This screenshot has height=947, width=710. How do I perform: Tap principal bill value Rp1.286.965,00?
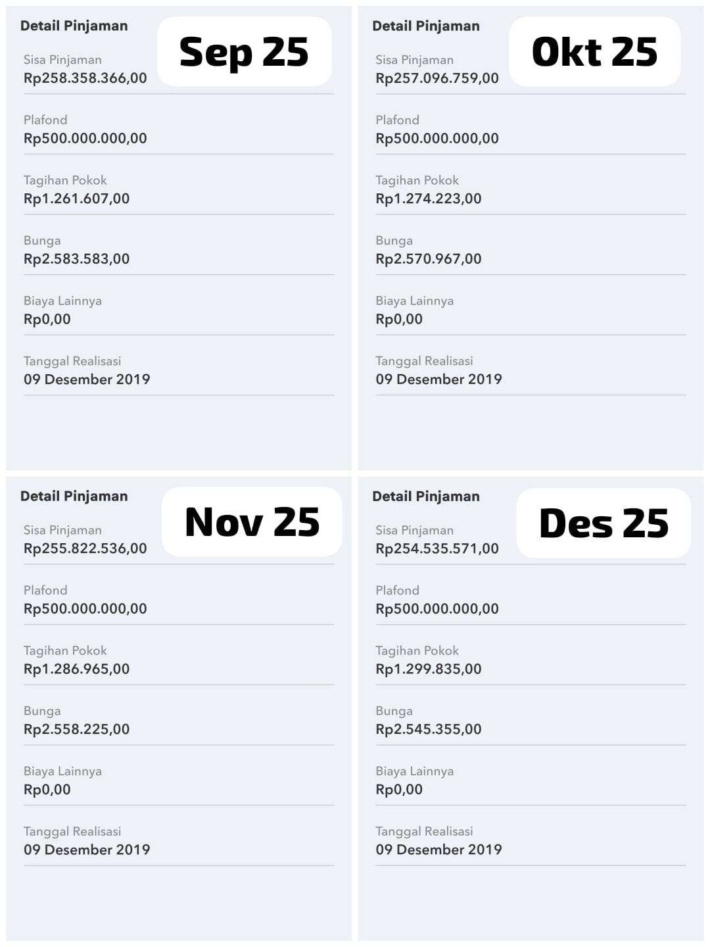(x=77, y=669)
